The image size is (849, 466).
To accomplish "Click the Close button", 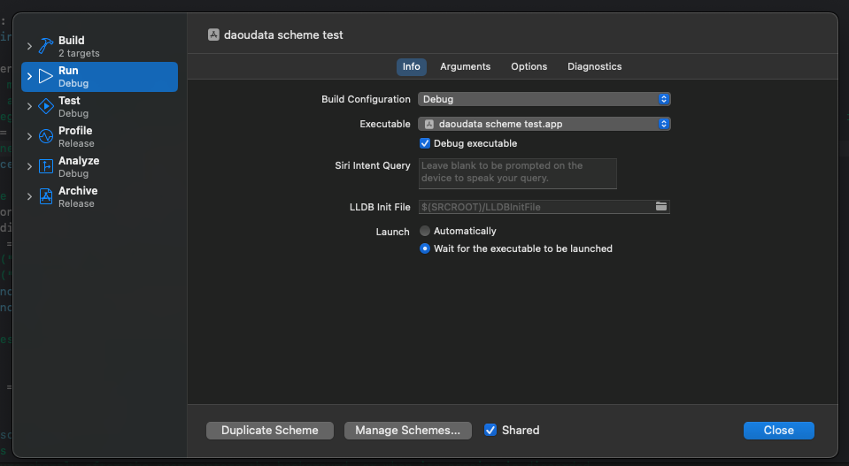I will pos(778,431).
